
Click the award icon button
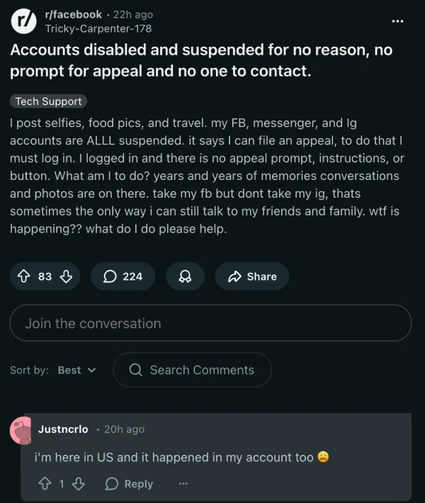(x=185, y=276)
